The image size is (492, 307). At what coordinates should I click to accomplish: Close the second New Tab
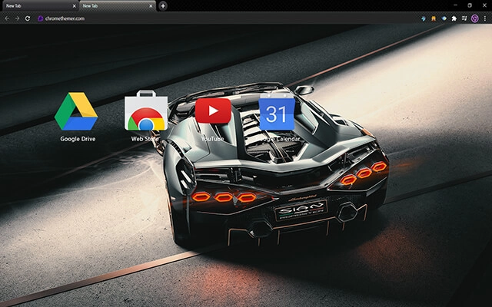[151, 6]
